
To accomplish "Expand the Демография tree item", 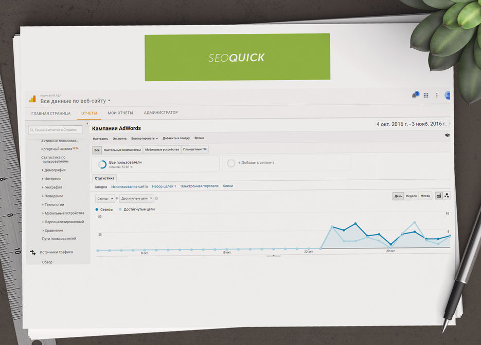I will pyautogui.click(x=54, y=170).
